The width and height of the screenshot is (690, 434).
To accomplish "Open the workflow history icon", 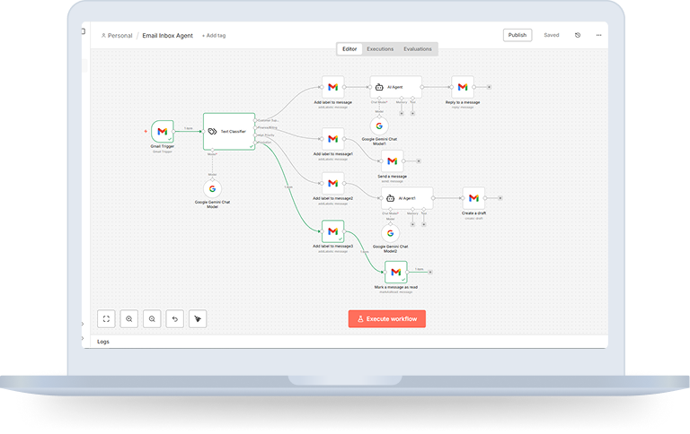I will click(x=578, y=36).
